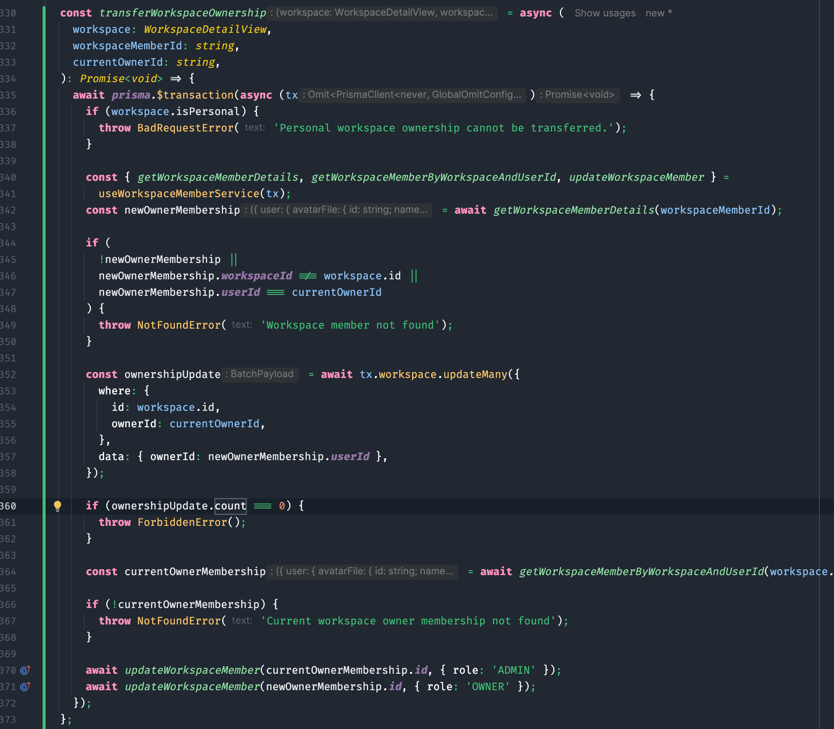Click string 'Workspace member not found'
Screen dimensions: 834x729
(350, 325)
